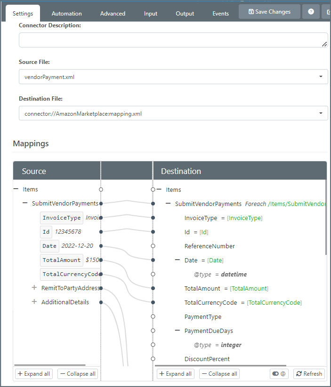Switch to the Automation tab
The height and width of the screenshot is (387, 331).
66,14
